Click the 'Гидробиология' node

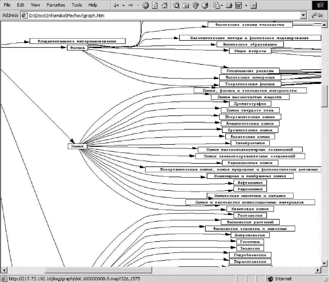click(250, 255)
